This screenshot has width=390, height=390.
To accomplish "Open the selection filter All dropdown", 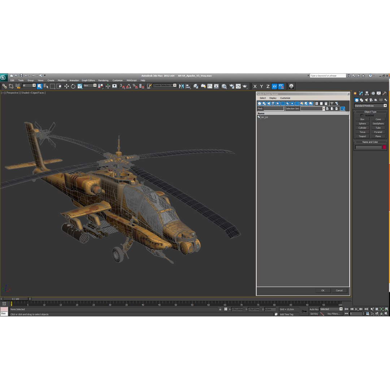I will (29, 86).
